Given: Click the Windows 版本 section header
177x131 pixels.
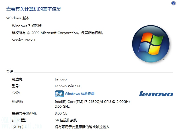Looking at the screenshot, I should [18, 18].
